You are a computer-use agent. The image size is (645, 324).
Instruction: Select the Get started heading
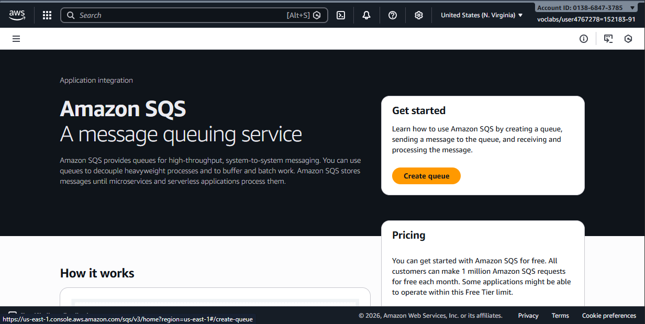tap(419, 110)
